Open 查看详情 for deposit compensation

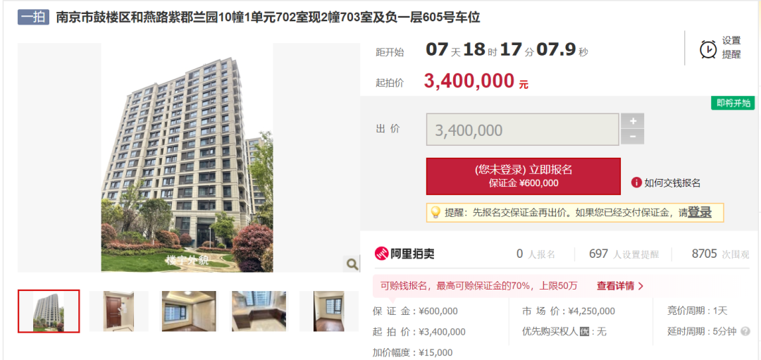click(x=620, y=286)
